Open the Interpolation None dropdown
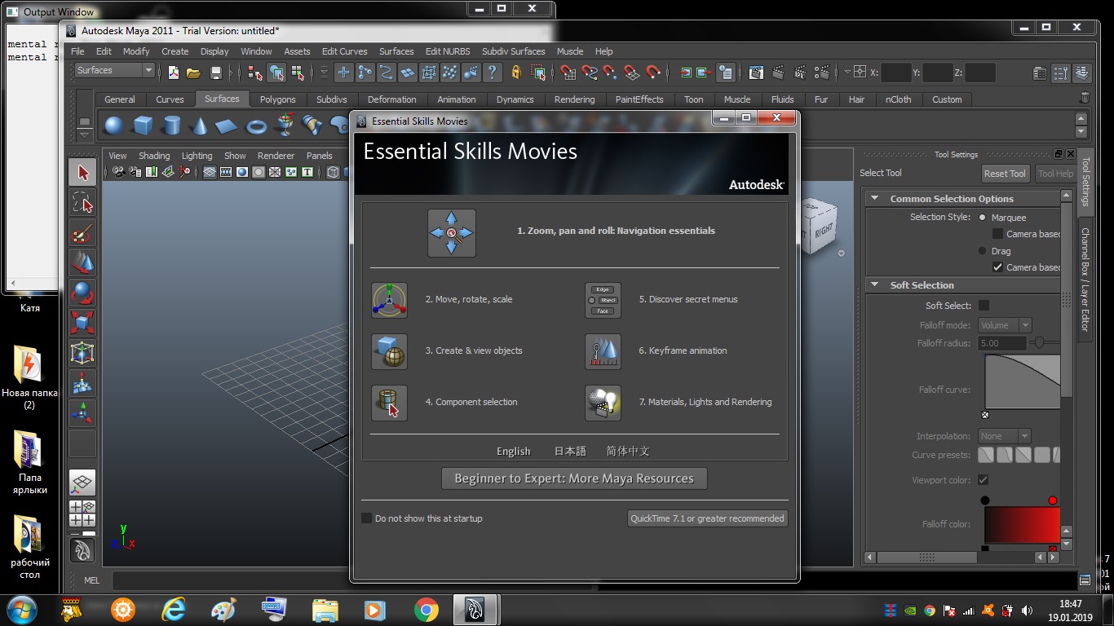 [1005, 436]
